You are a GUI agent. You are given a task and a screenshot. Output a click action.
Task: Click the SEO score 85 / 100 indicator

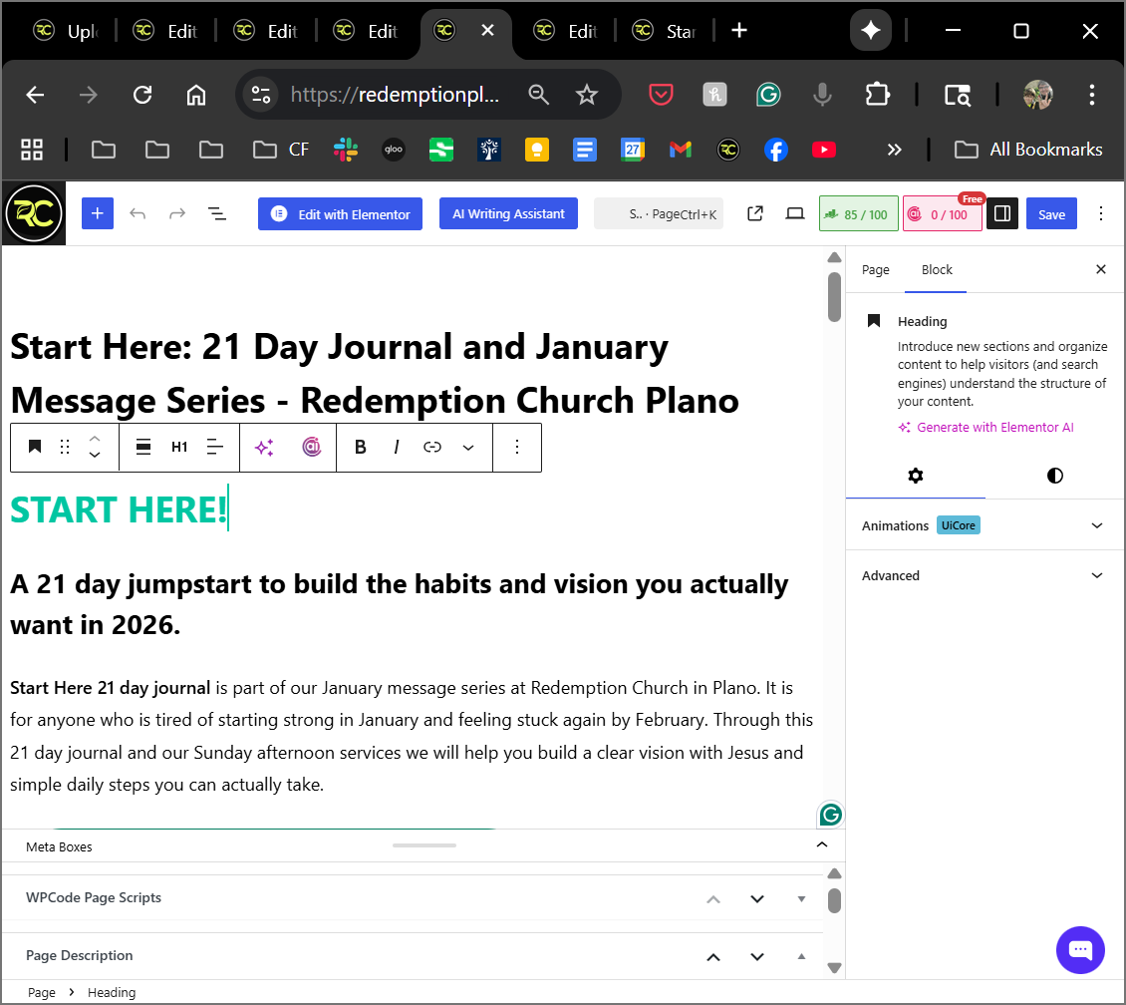coord(858,214)
